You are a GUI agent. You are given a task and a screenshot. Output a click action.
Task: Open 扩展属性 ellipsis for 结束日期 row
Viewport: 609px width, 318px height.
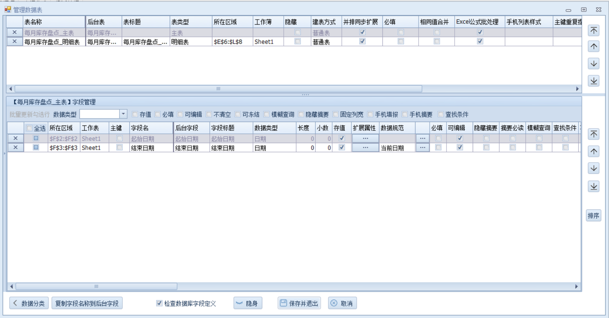click(x=365, y=147)
